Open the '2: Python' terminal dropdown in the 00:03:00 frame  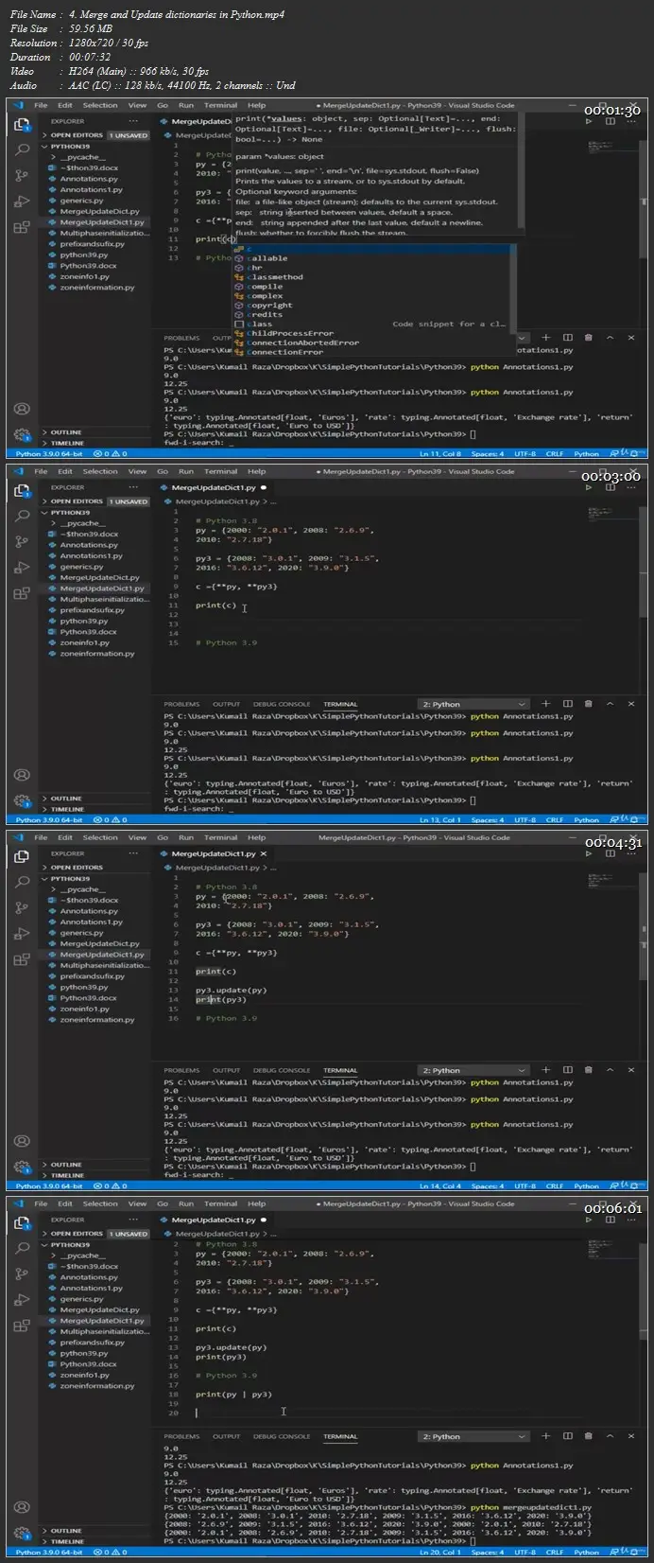tap(473, 704)
